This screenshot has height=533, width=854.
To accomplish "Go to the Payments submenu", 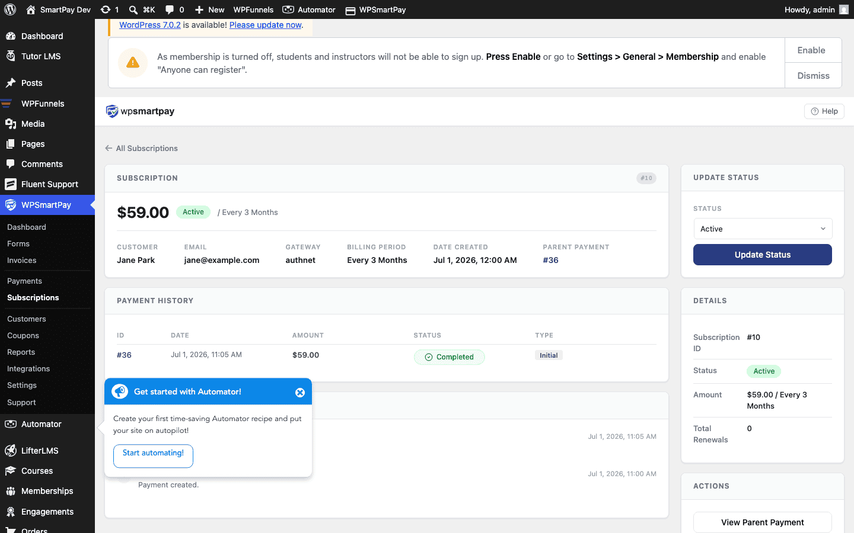I will tap(24, 281).
